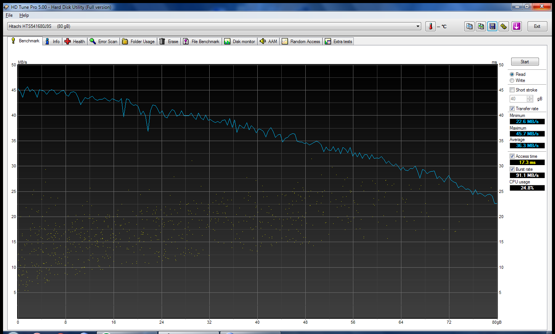The image size is (555, 334).
Task: Click the HD Tune Pro title bar icon
Action: pyautogui.click(x=6, y=7)
